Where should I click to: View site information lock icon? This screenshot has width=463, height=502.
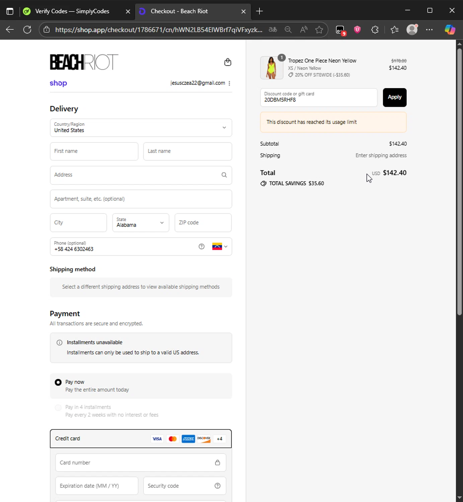tap(47, 30)
